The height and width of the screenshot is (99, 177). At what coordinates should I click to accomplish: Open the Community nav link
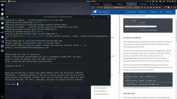[142, 12]
